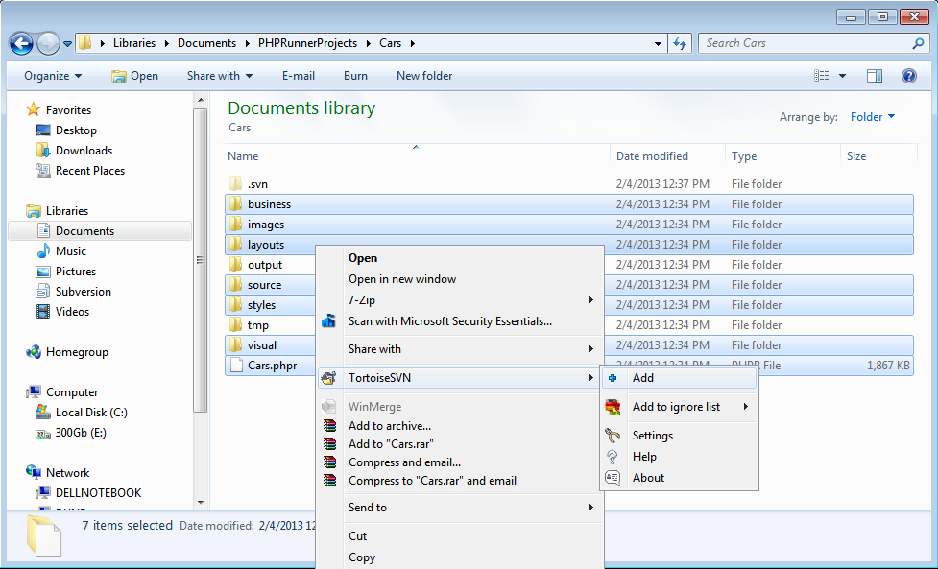Image resolution: width=938 pixels, height=569 pixels.
Task: Open the recent pages dropdown arrow
Action: pyautogui.click(x=67, y=43)
